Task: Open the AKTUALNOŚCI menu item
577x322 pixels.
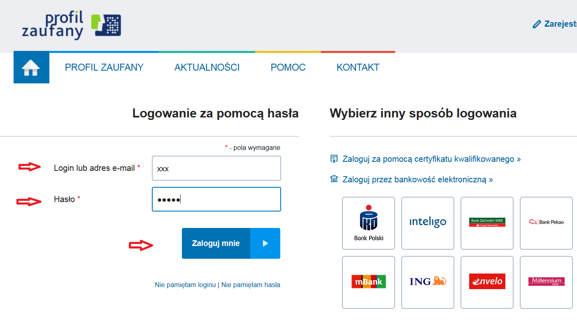Action: [207, 67]
